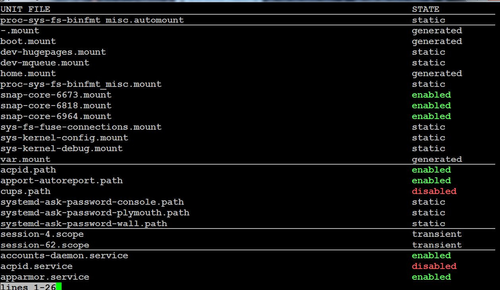Click transient state for session-62.scope

point(437,245)
